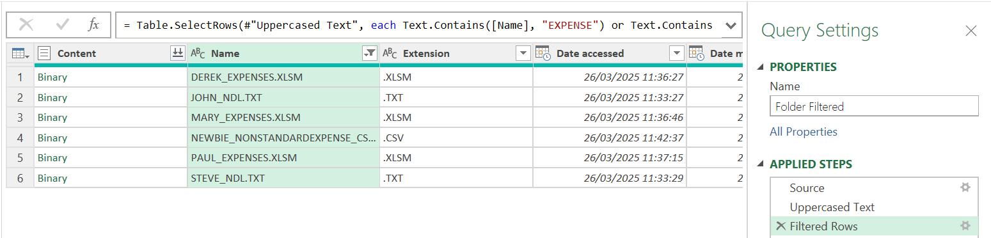This screenshot has height=238, width=991.
Task: Confirm the formula with the checkmark icon
Action: [x=62, y=25]
